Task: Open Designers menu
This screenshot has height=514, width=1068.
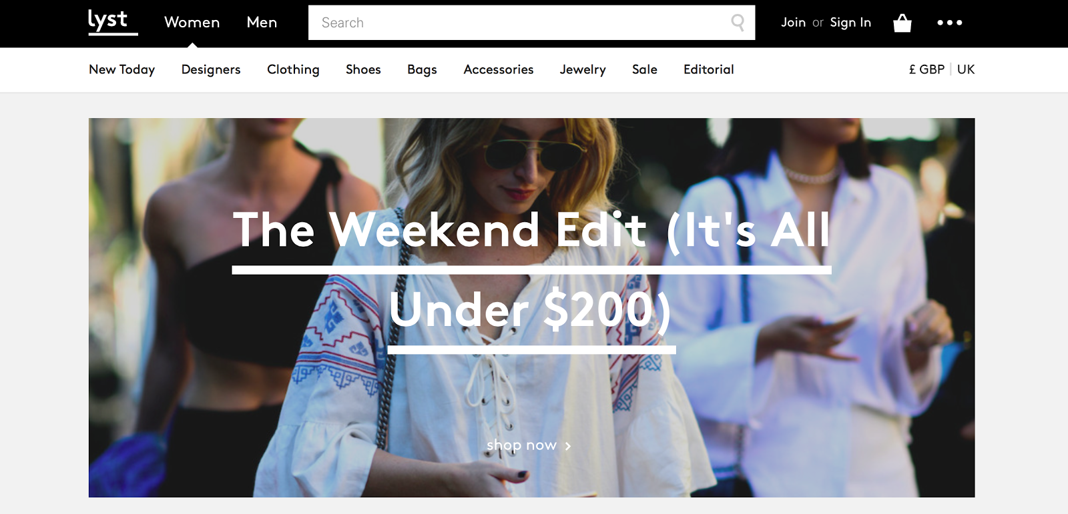Action: tap(211, 69)
